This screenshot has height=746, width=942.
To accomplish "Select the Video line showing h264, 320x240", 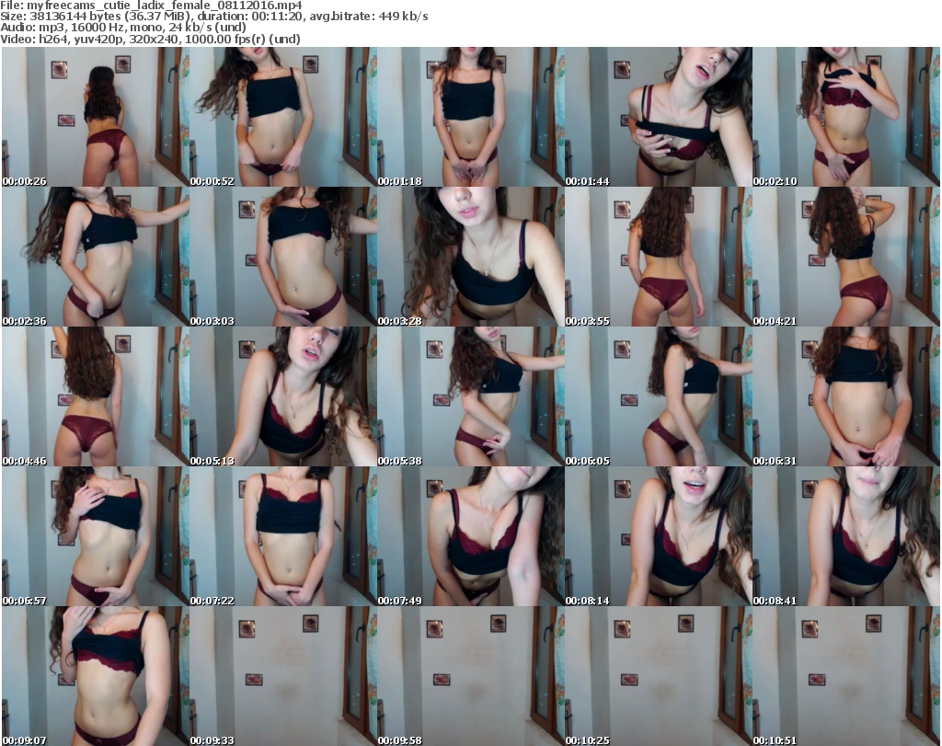I will pyautogui.click(x=150, y=39).
